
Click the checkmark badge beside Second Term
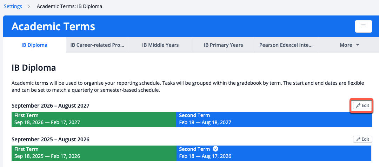(215, 149)
